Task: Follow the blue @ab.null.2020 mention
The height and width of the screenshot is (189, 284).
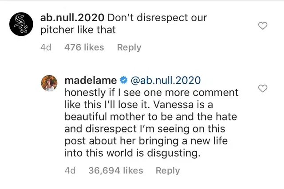Action: coord(166,81)
